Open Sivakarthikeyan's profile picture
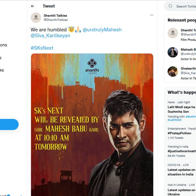Image resolution: width=196 pixels, height=196 pixels. pos(173,72)
